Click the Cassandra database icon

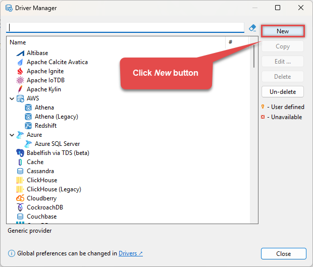tap(20, 171)
